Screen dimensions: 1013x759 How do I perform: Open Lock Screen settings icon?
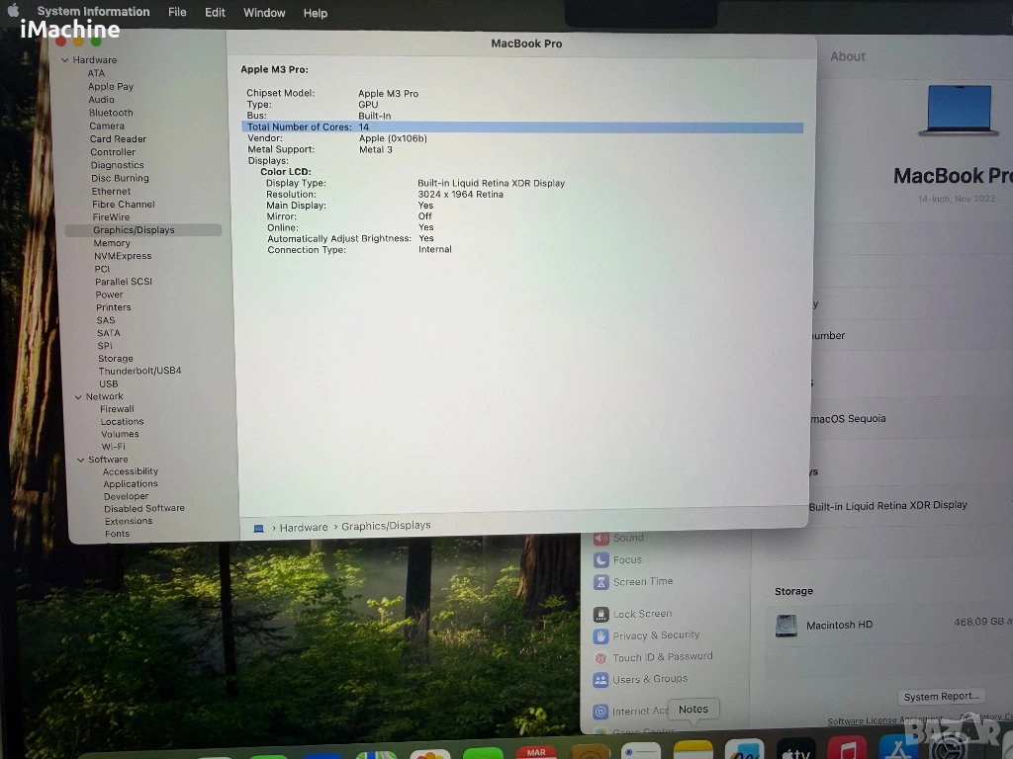coord(600,614)
